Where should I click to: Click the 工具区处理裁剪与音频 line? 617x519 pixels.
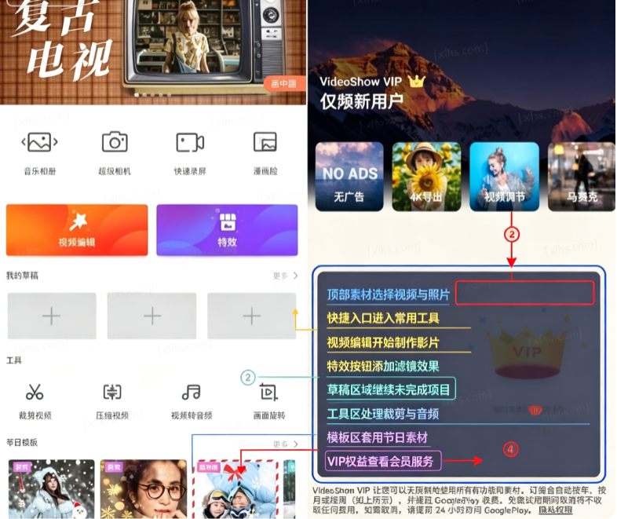(383, 414)
